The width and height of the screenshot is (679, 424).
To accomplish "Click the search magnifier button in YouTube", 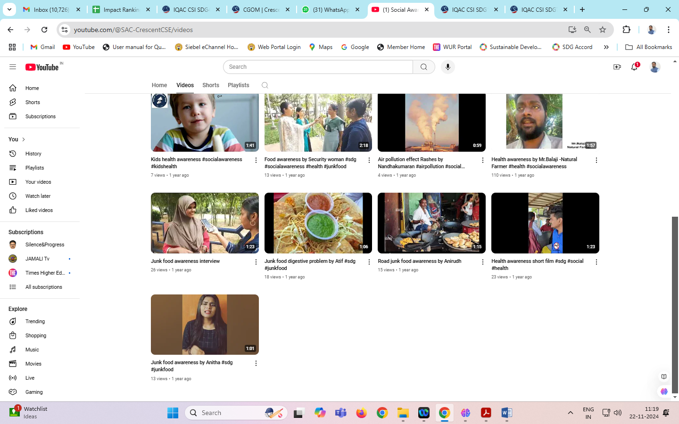I will coord(423,67).
